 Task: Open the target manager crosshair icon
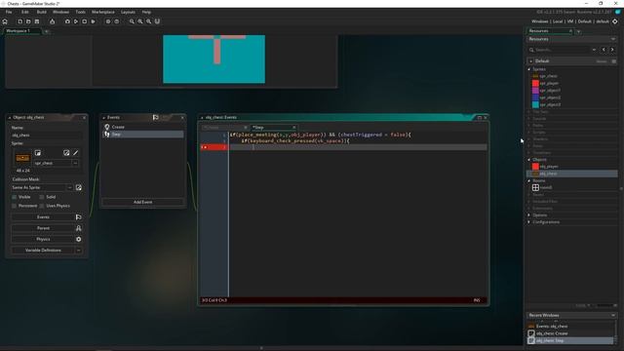click(615, 21)
